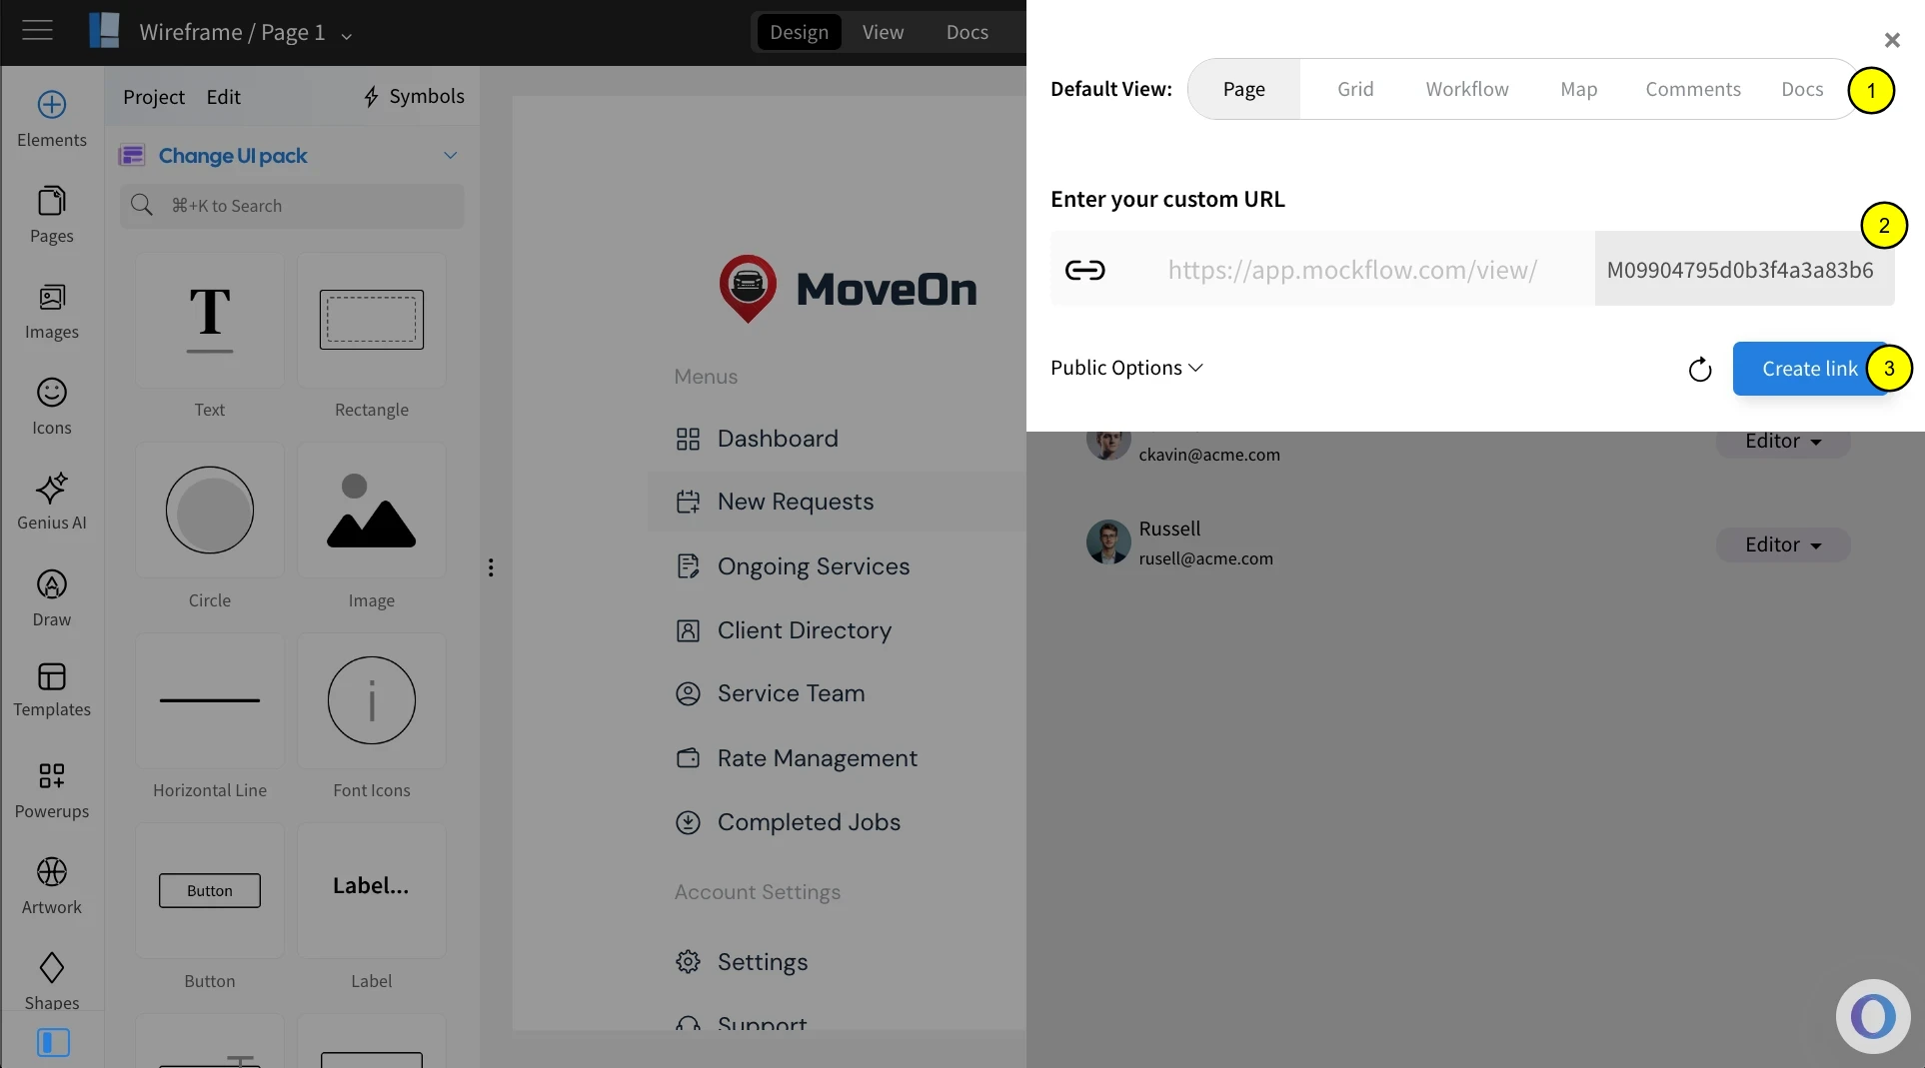Select the Comments default view tab
The image size is (1925, 1068).
tap(1693, 89)
